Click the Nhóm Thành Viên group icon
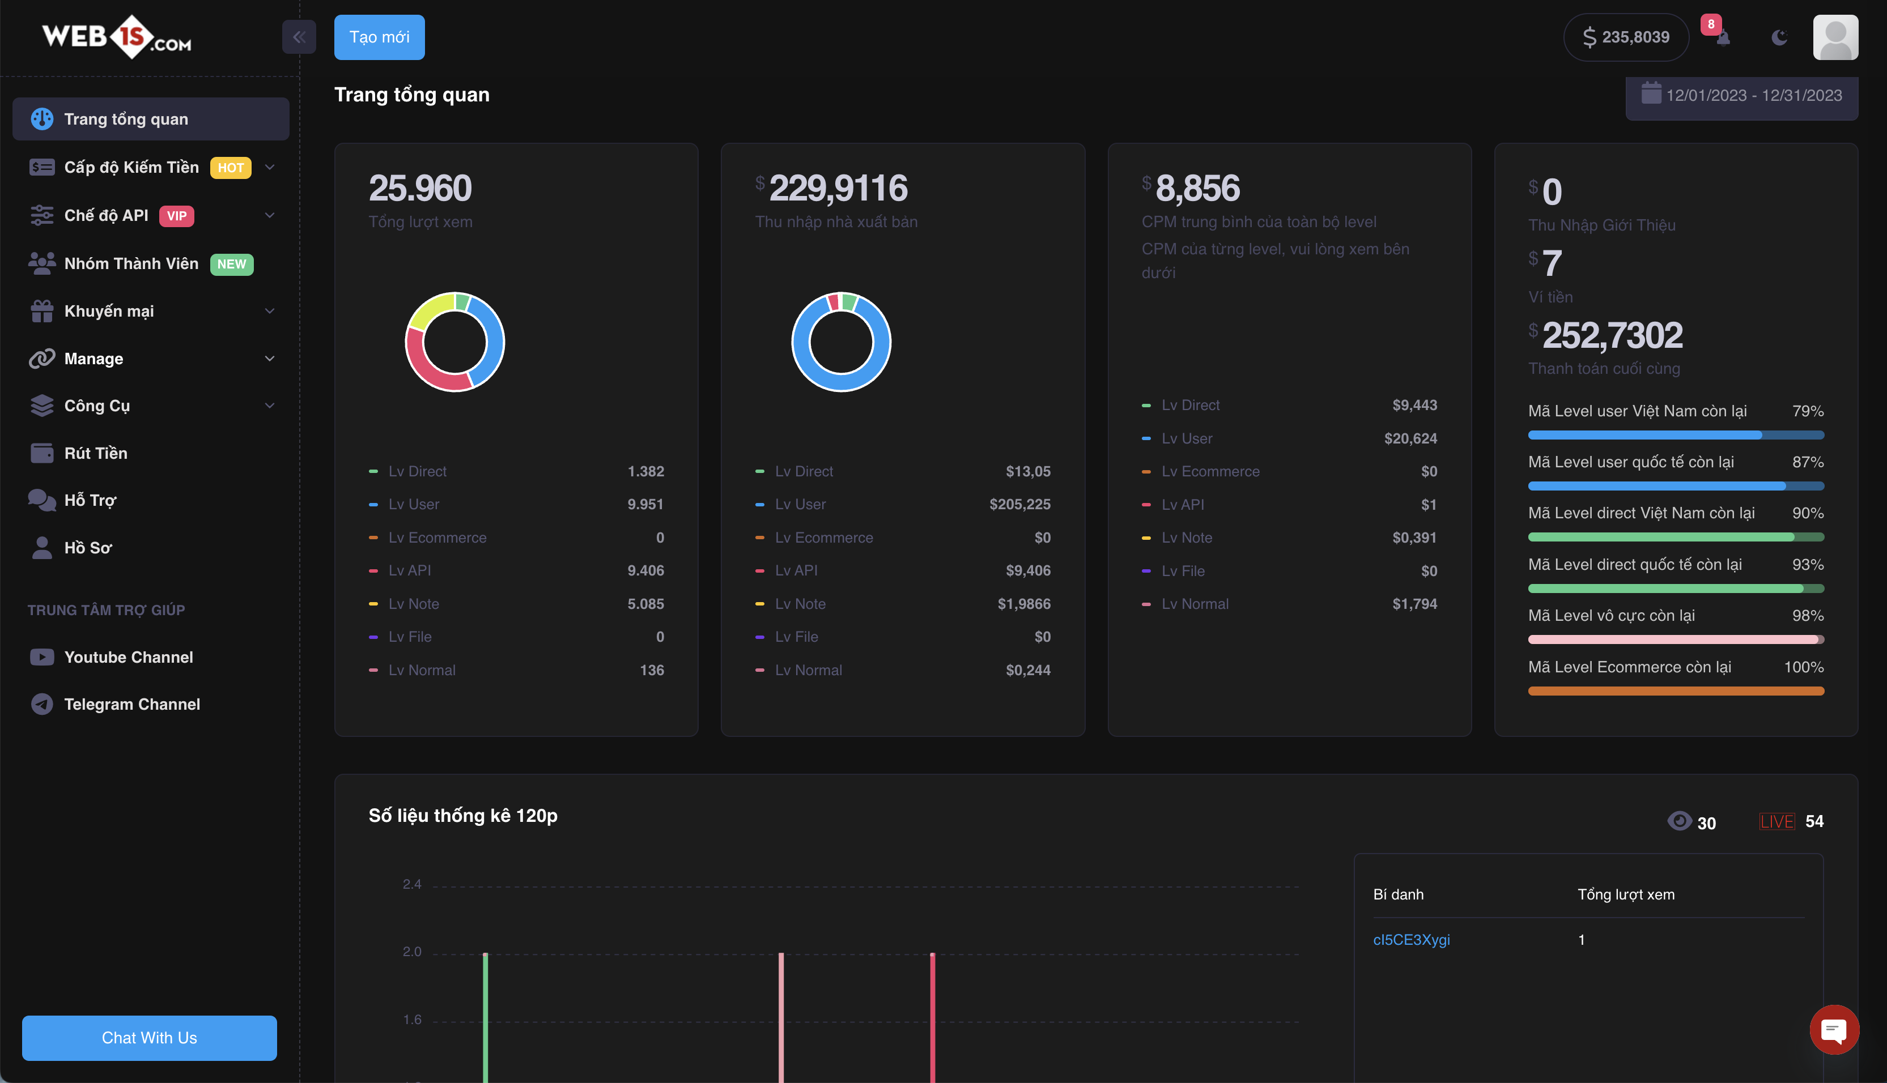Image resolution: width=1887 pixels, height=1083 pixels. (x=42, y=263)
